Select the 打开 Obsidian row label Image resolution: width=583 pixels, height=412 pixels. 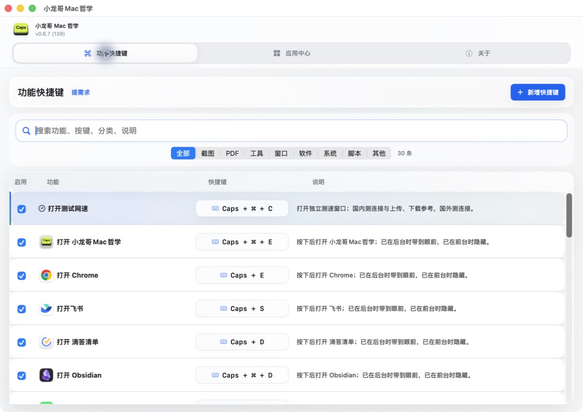79,375
